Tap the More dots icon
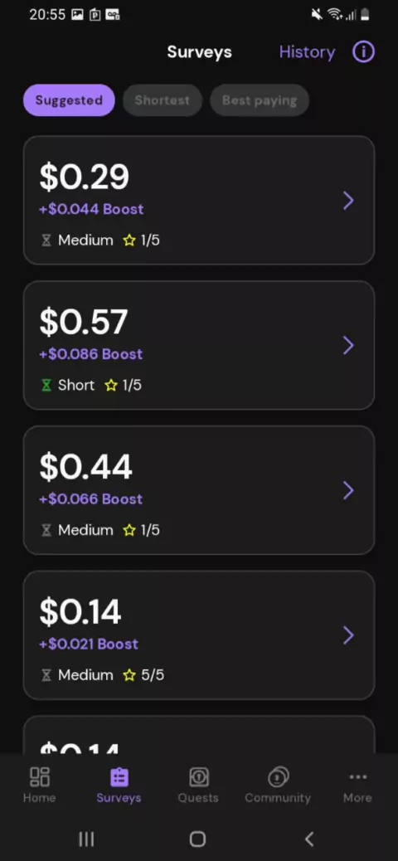Viewport: 398px width, 861px height. 358,776
